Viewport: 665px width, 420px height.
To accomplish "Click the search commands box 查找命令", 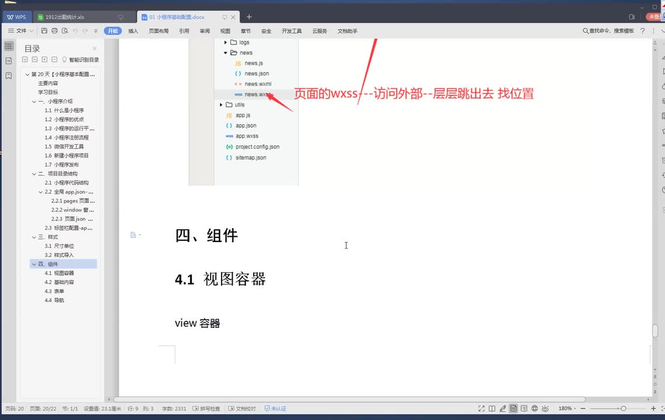I will pos(608,30).
